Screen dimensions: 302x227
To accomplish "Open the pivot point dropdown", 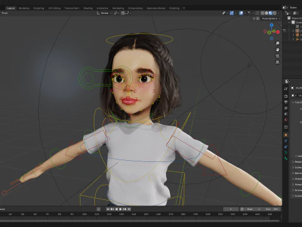I will click(x=116, y=13).
